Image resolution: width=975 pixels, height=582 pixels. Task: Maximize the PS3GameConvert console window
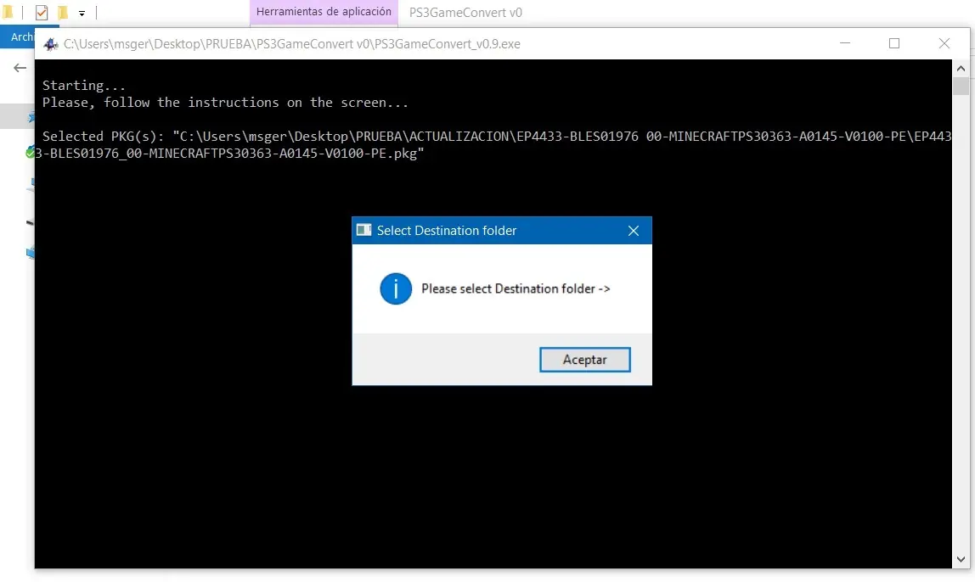click(x=894, y=43)
